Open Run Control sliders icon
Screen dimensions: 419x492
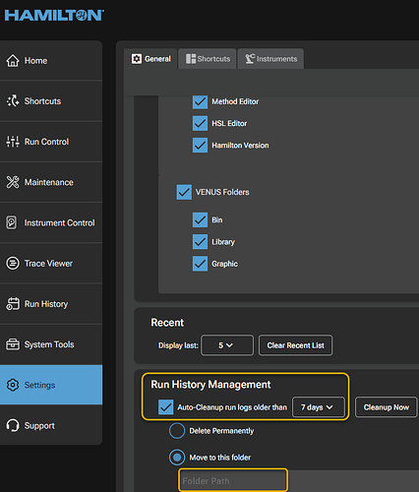(13, 142)
